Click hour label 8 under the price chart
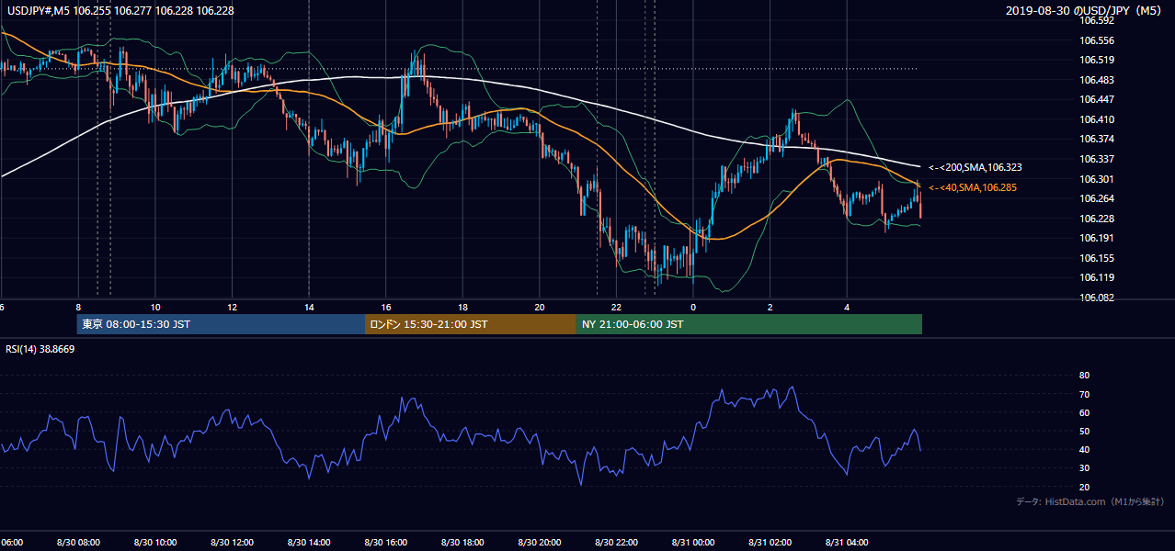 coord(78,307)
